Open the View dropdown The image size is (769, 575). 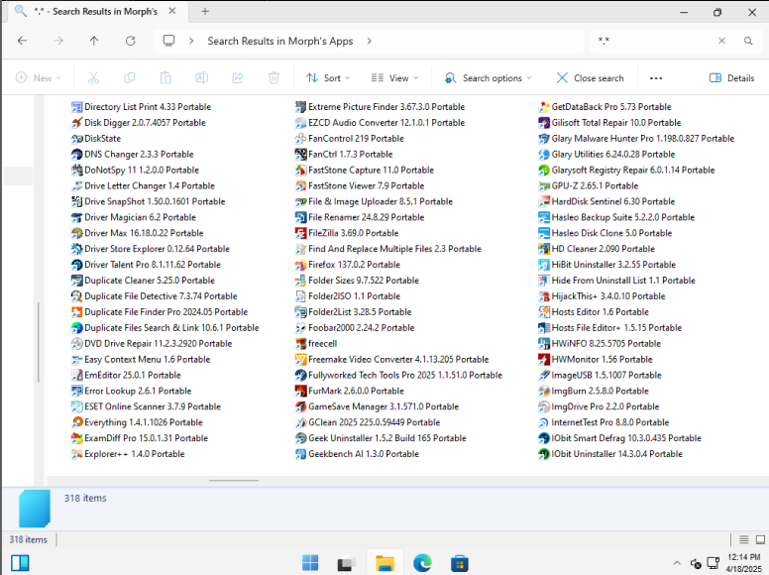[x=394, y=78]
